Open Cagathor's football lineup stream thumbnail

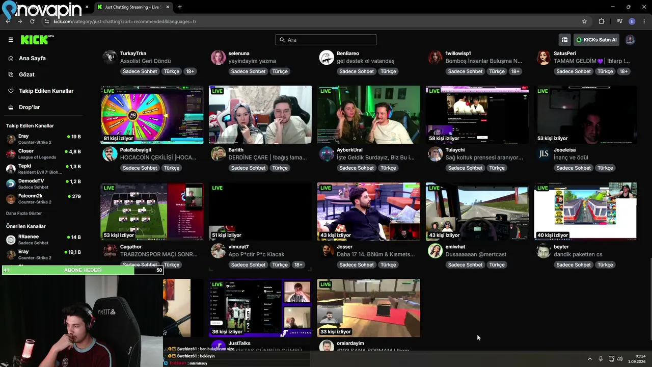click(x=152, y=211)
